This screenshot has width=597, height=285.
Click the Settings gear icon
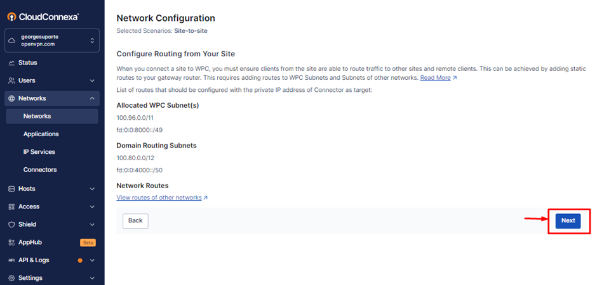coord(11,278)
